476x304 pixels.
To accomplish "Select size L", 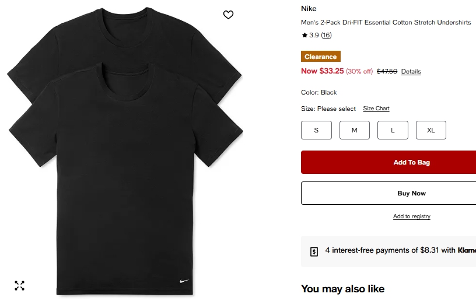I will 393,130.
